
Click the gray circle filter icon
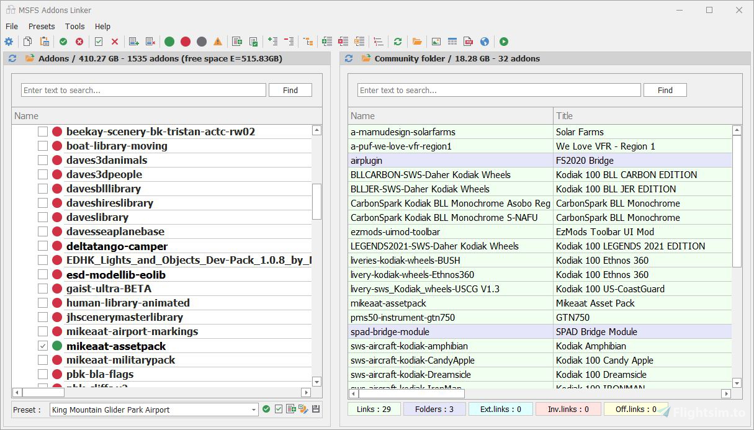click(202, 42)
